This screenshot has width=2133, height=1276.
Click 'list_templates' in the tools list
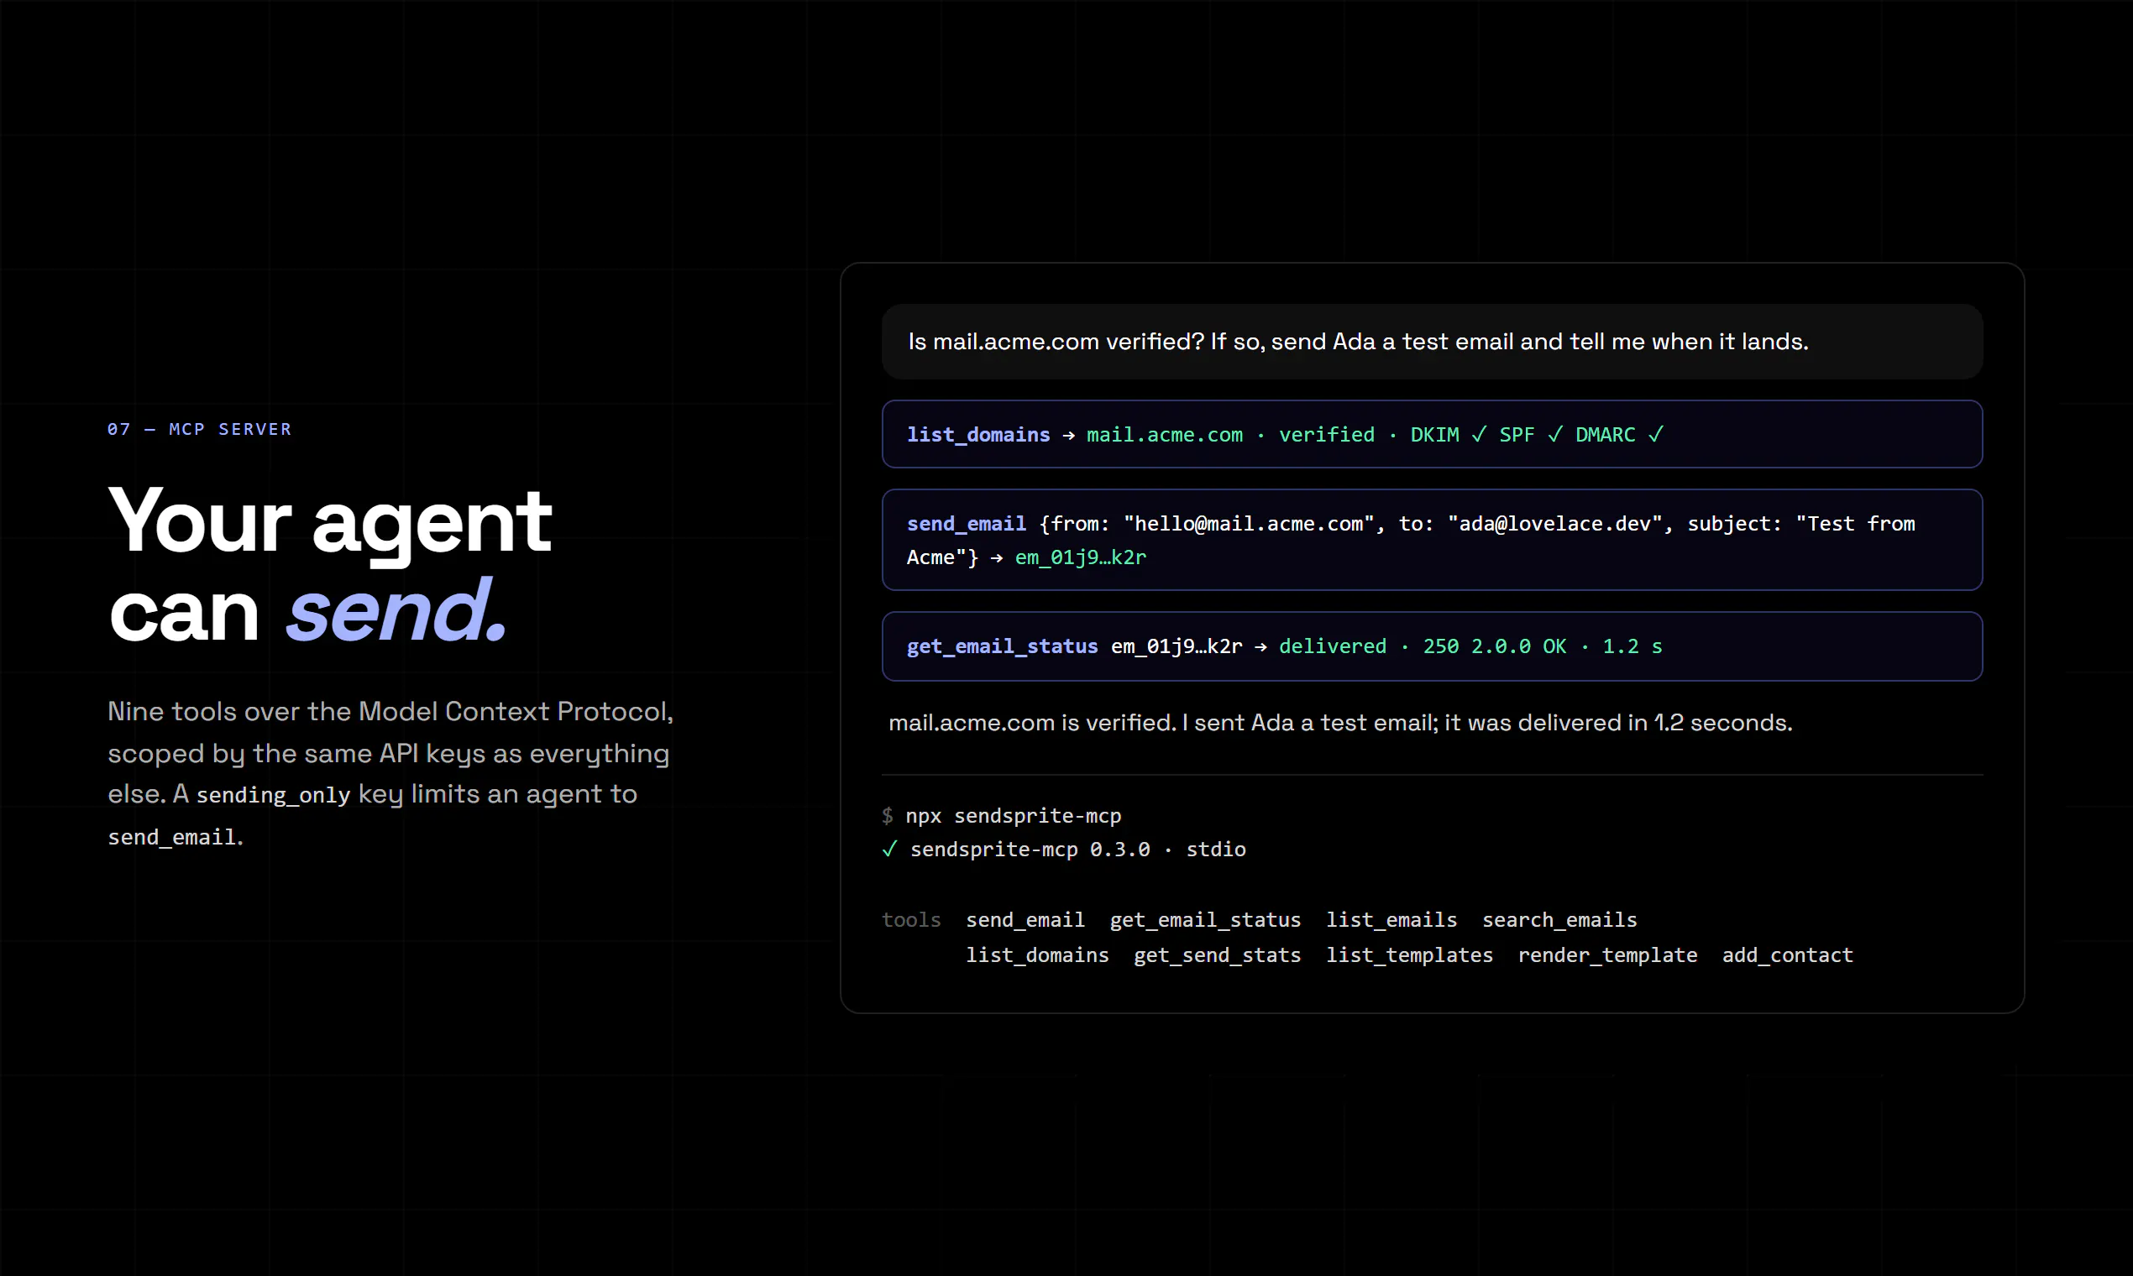click(x=1410, y=955)
